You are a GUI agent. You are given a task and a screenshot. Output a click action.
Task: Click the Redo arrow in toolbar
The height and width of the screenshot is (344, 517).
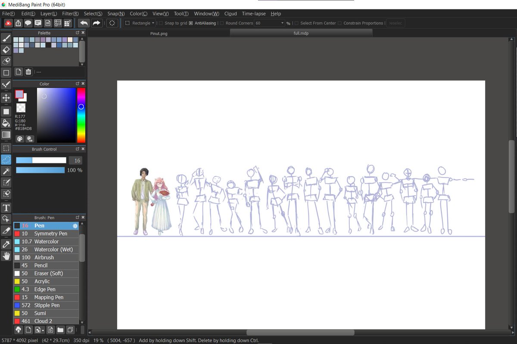click(97, 23)
